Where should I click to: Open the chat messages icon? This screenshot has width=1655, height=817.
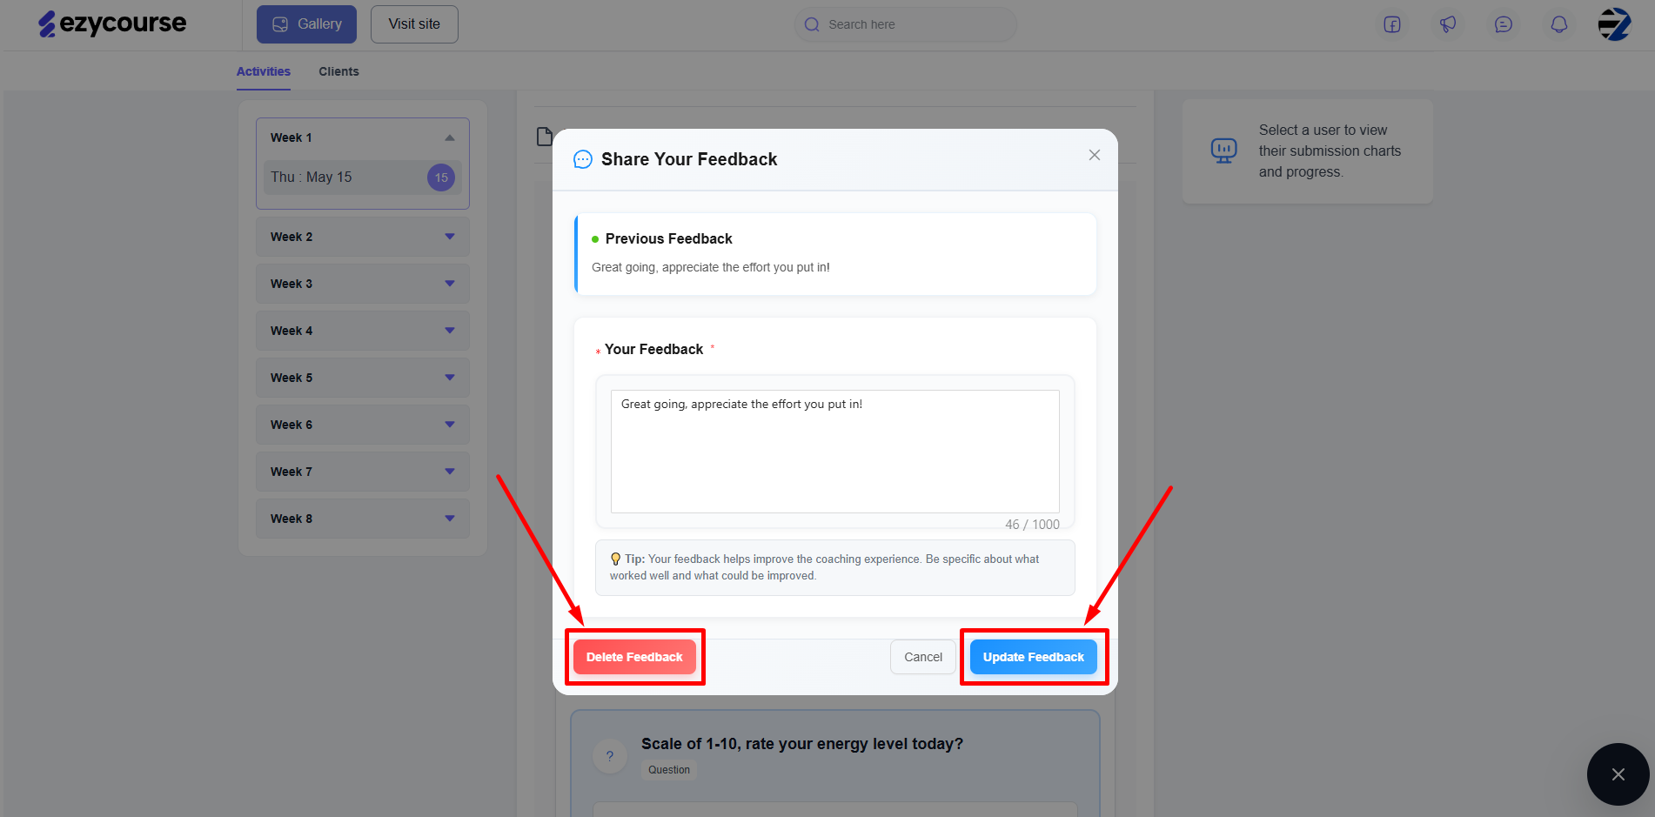pos(1504,24)
